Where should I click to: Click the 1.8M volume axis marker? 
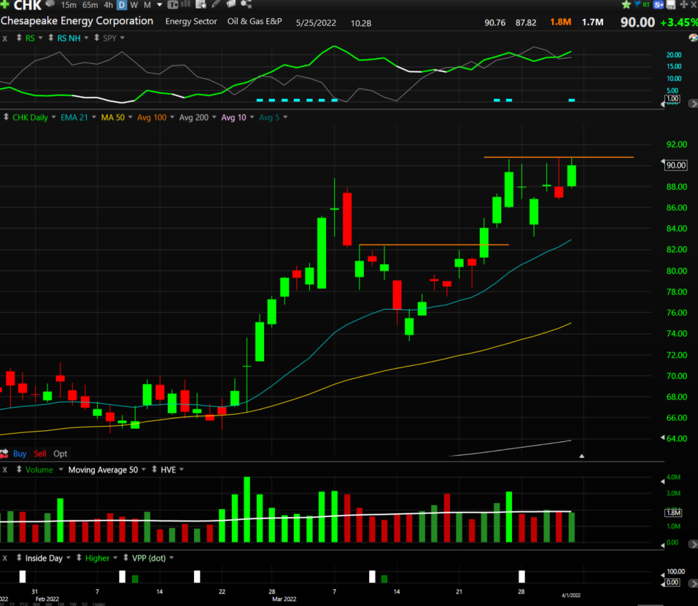[673, 512]
